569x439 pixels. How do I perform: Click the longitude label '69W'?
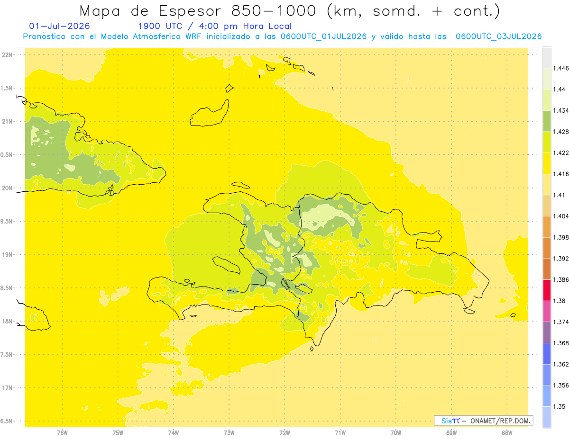pyautogui.click(x=451, y=432)
